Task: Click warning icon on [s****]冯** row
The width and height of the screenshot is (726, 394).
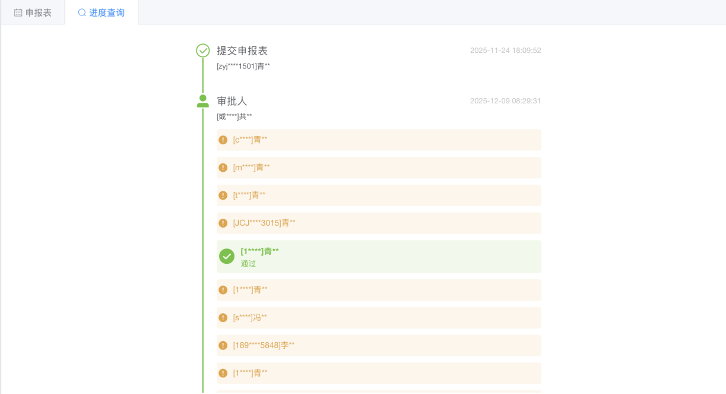Action: (223, 318)
